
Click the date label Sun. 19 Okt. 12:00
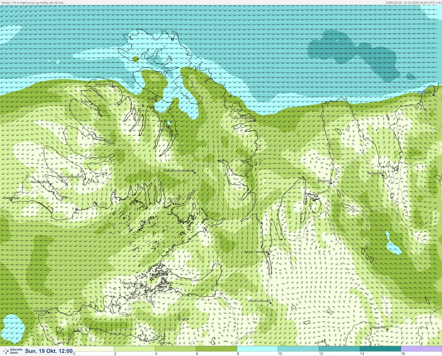point(49,351)
